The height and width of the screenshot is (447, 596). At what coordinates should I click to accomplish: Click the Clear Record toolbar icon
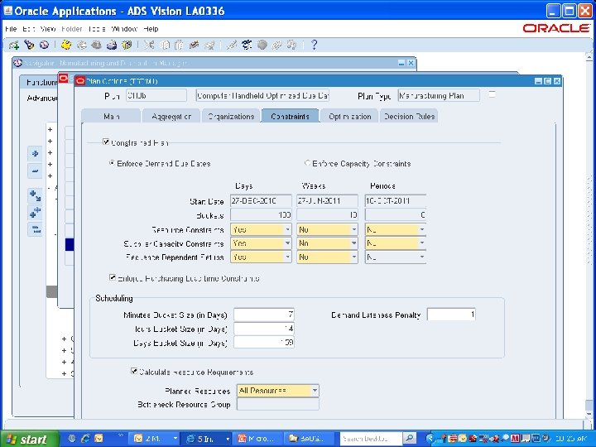point(194,46)
